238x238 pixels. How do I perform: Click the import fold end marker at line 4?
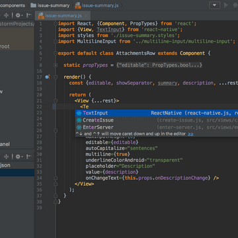56,42
